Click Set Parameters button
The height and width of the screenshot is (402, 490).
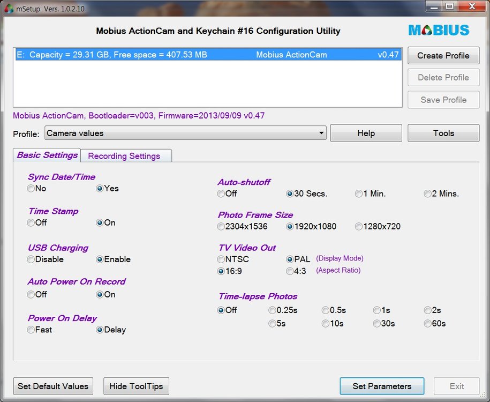click(x=382, y=386)
